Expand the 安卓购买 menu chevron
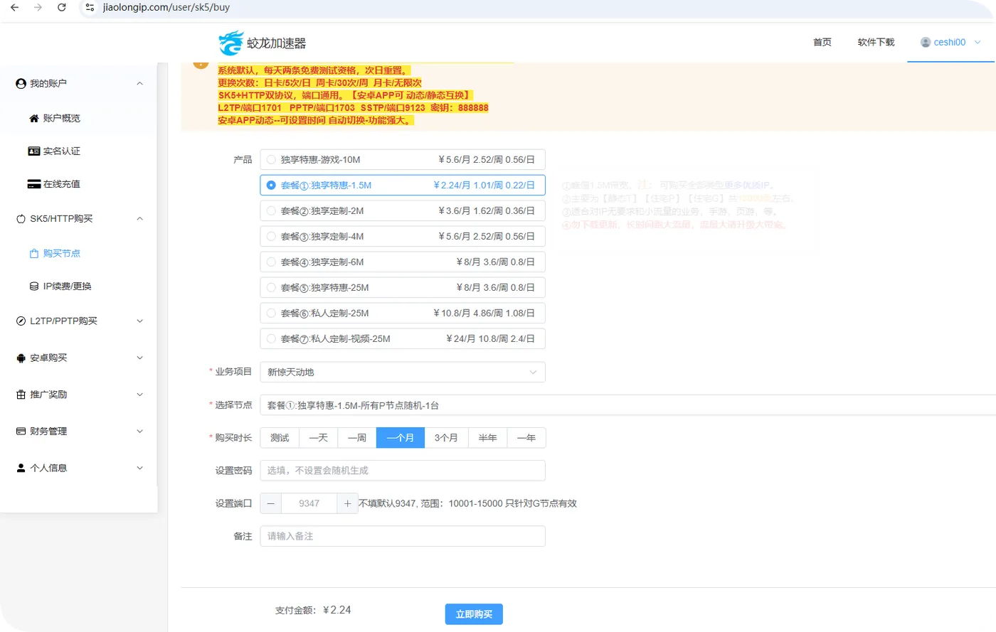The height and width of the screenshot is (632, 996). (140, 358)
